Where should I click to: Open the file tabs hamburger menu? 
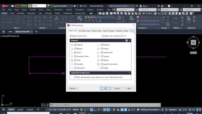3,32
